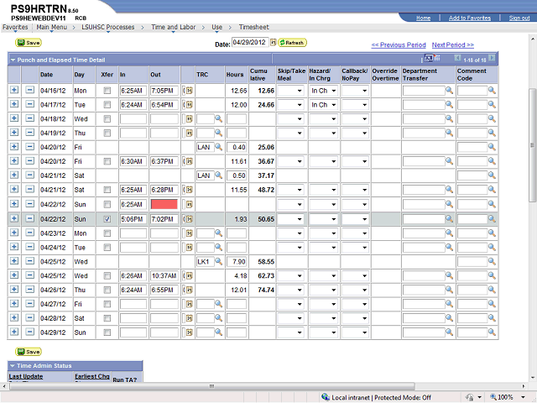
Task: Click the In time field for 04/16/12
Action: tap(133, 91)
